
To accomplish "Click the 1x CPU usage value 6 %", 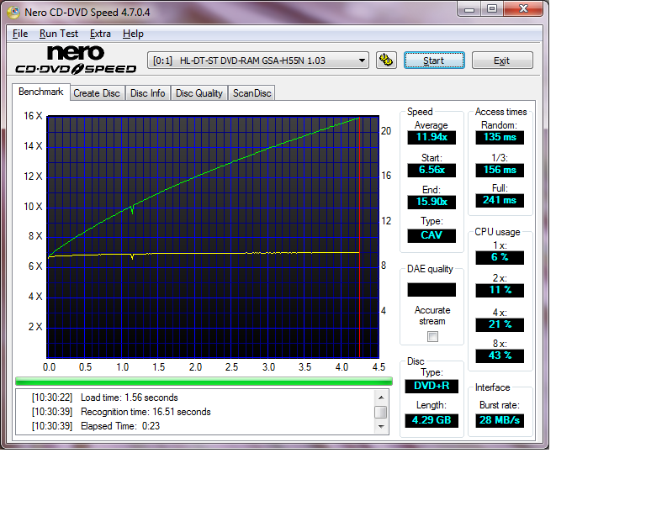I will [x=500, y=258].
